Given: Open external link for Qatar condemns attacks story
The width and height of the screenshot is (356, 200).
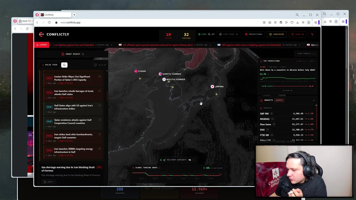Looking at the screenshot, I should coord(100,120).
